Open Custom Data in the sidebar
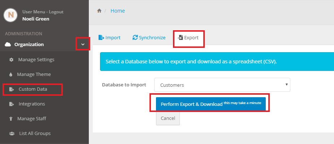This screenshot has height=144, width=334. click(33, 89)
